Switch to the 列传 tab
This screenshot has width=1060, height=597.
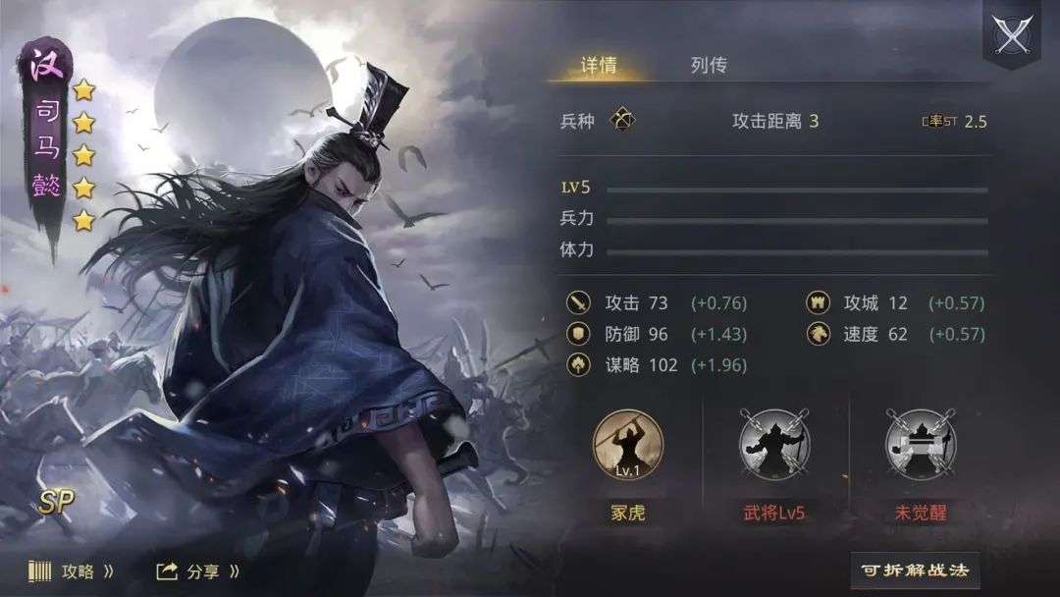[x=709, y=65]
